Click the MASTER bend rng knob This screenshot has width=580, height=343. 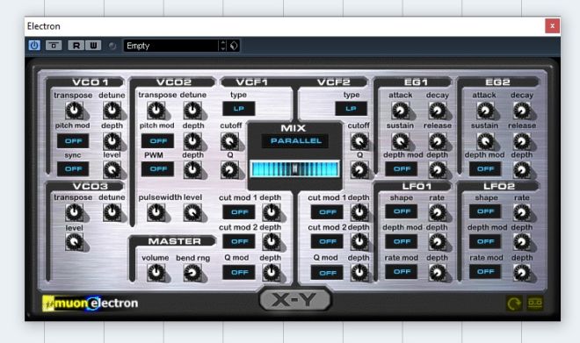tap(192, 273)
